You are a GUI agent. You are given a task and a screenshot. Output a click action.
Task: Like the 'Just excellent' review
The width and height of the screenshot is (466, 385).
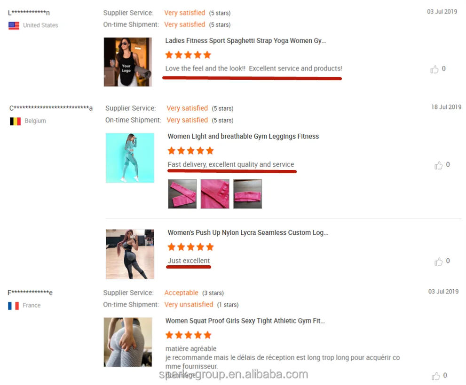(x=438, y=261)
